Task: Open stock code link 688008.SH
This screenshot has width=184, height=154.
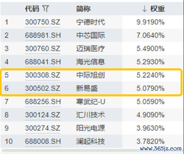Action: 43,141
